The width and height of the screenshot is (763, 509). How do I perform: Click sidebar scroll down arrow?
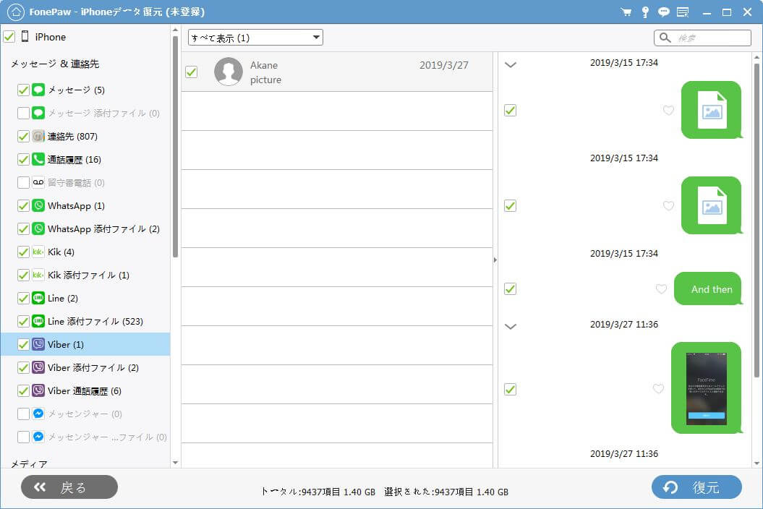(175, 463)
